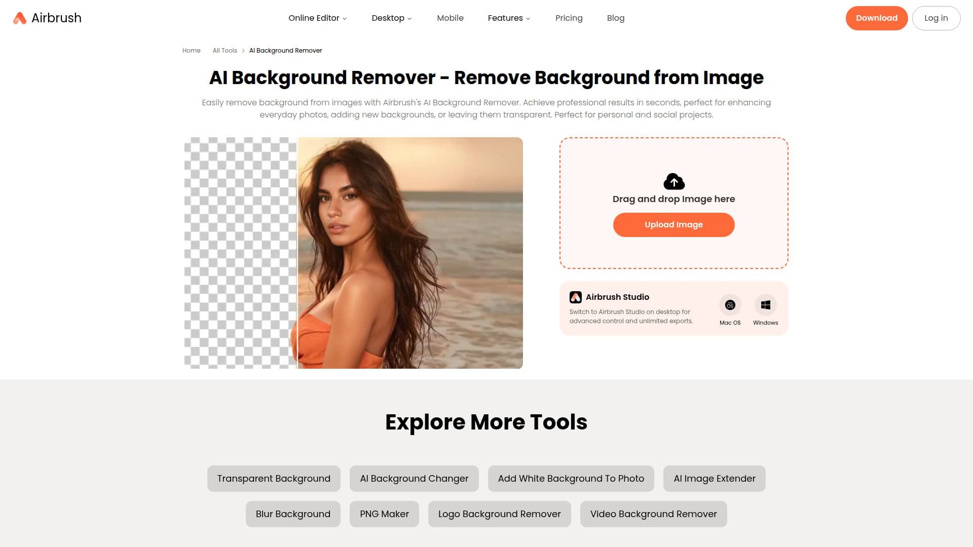Open the Logo Background Remover tool
Image resolution: width=973 pixels, height=547 pixels.
[499, 514]
